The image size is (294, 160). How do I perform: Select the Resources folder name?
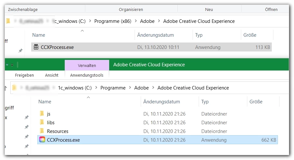(58, 131)
